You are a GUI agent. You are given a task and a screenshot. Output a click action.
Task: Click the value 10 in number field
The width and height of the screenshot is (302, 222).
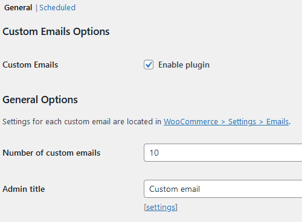pyautogui.click(x=154, y=153)
